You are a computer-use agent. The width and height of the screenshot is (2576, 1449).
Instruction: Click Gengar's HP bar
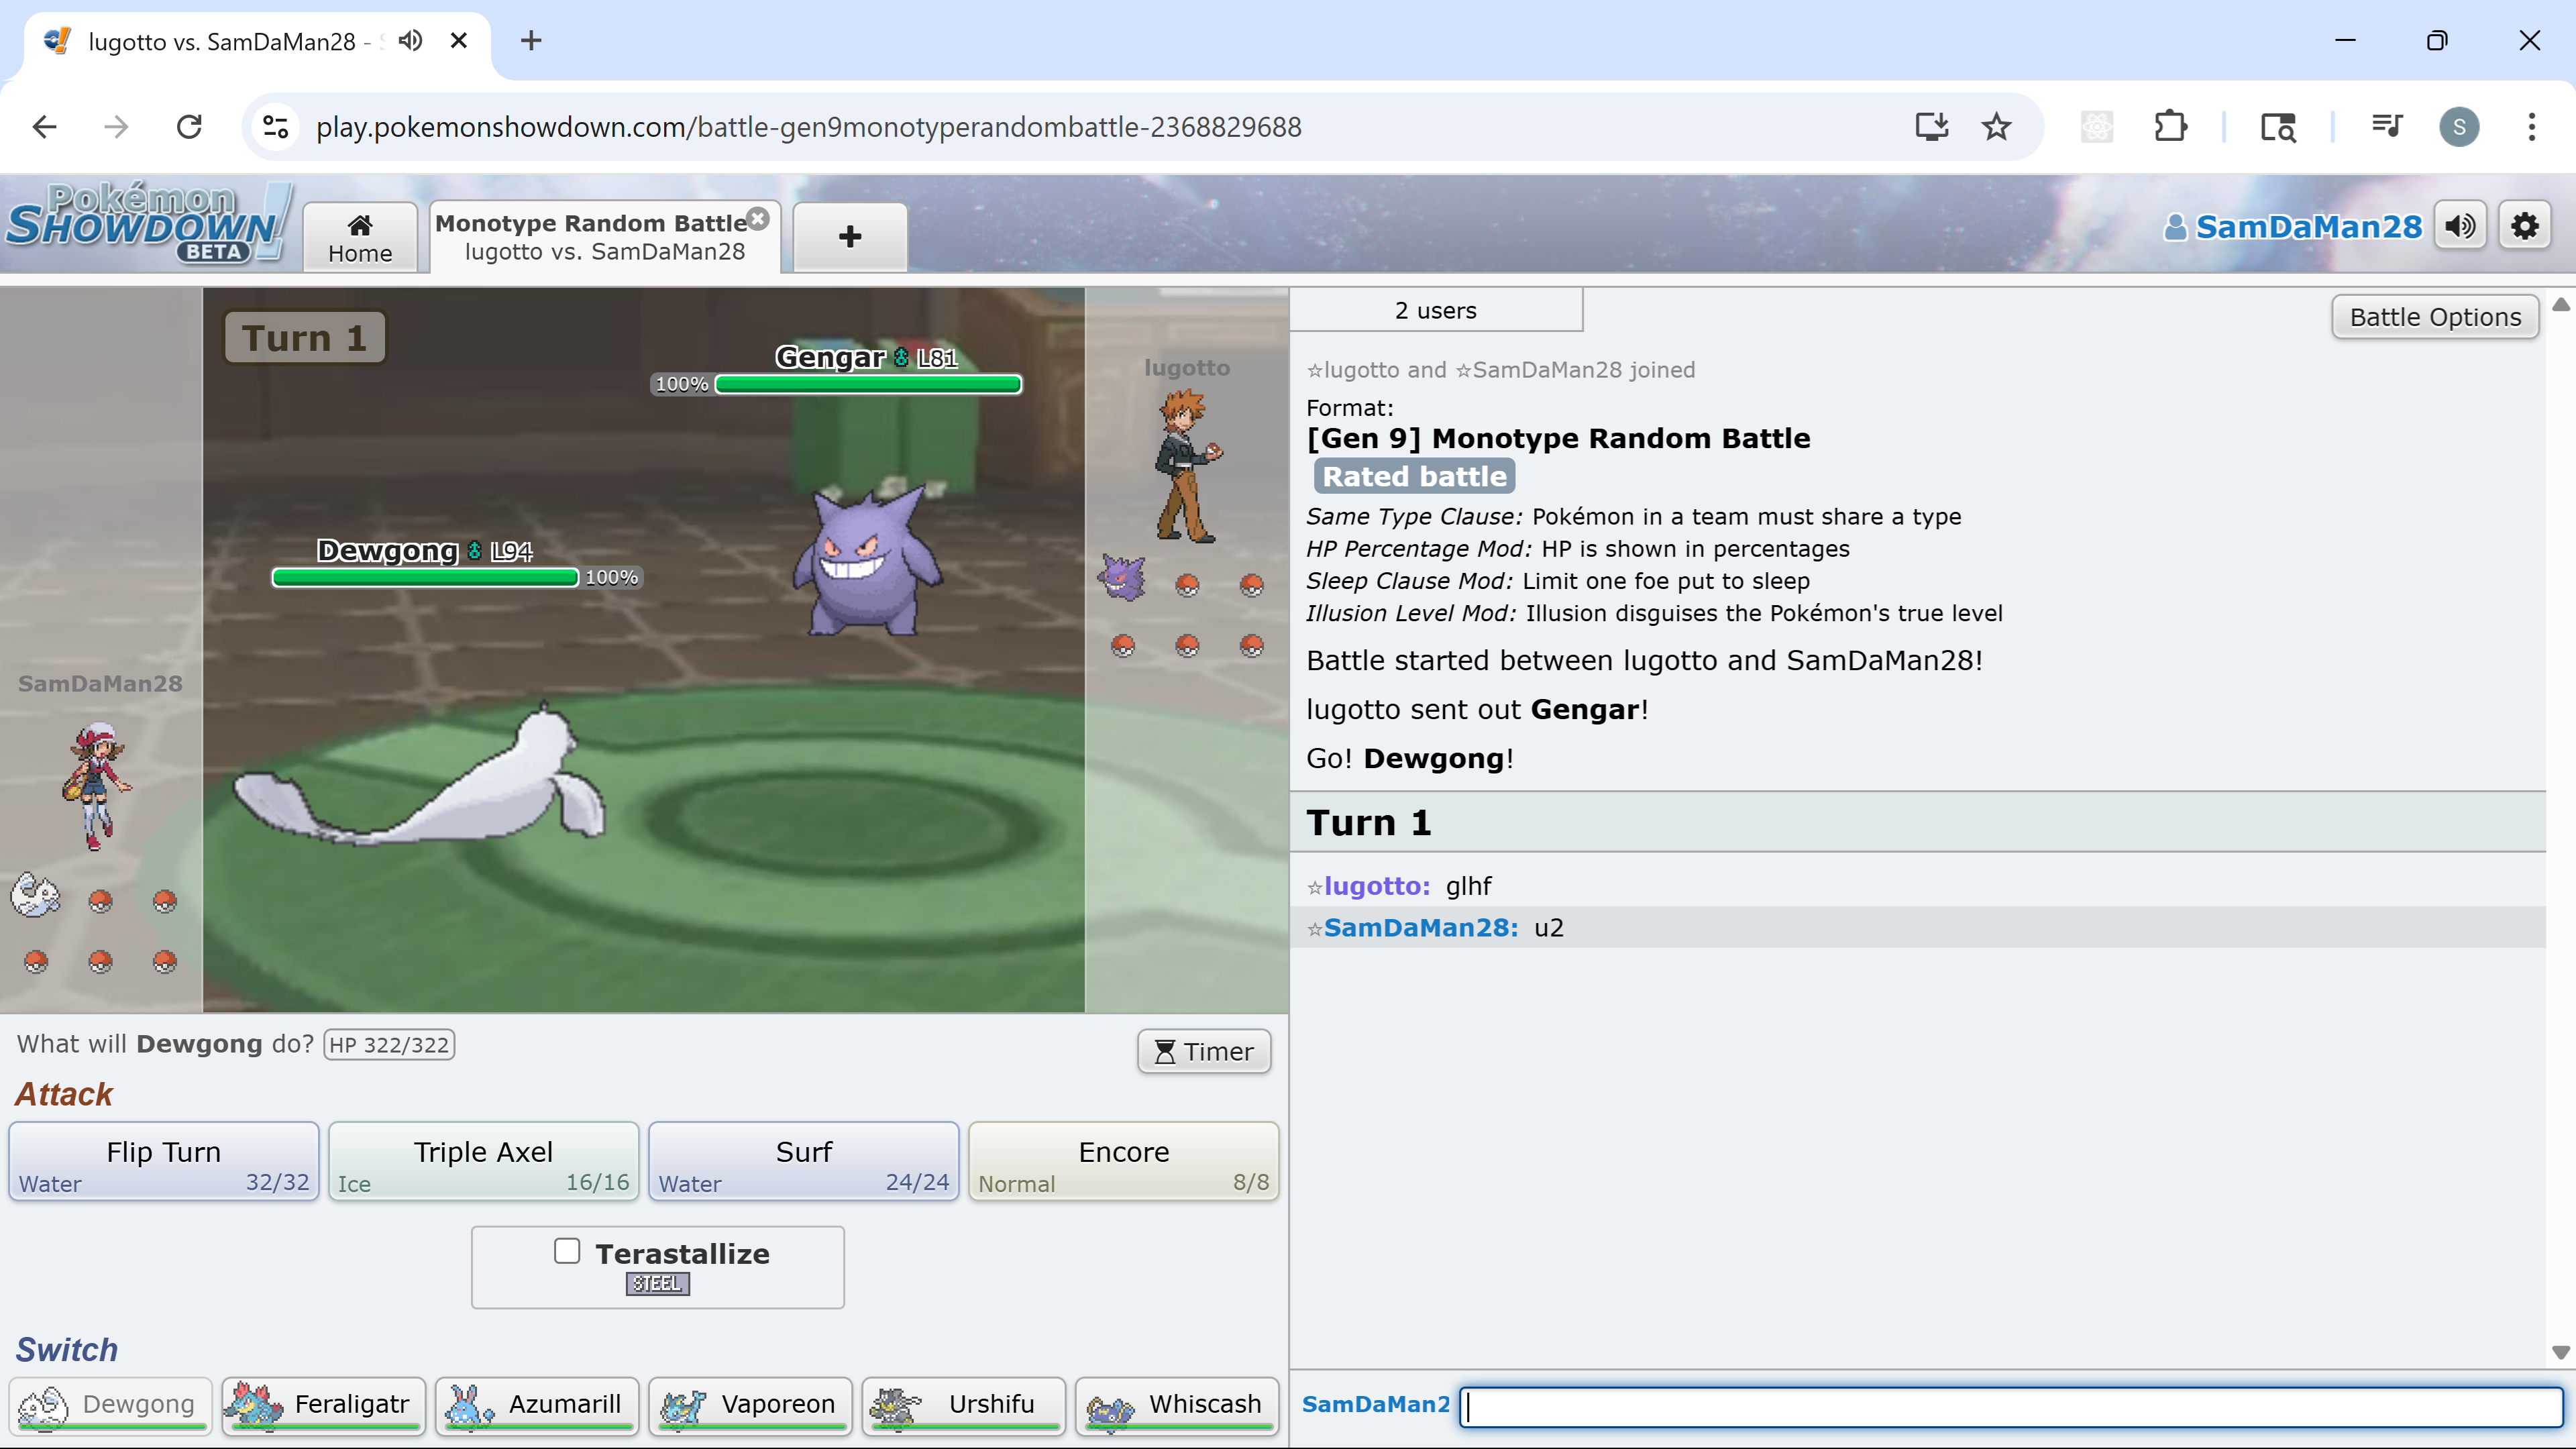click(868, 384)
